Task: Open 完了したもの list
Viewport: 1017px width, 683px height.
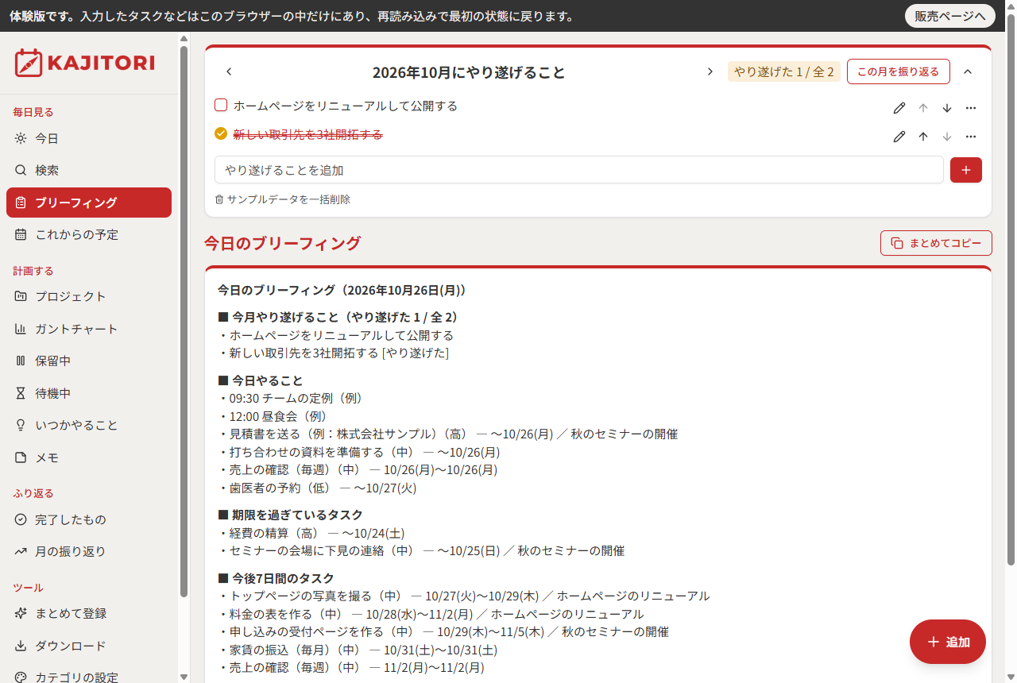Action: 89,519
